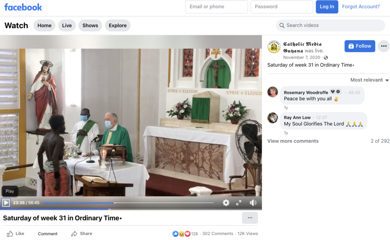This screenshot has width=390, height=240.
Task: Play the video with the play button
Action: (x=6, y=202)
